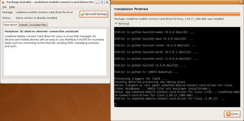Viewport: 244px width, 121px height.
Task: Click terminal line 'Ställer in python-twisted-news'
Action: [x=153, y=39]
